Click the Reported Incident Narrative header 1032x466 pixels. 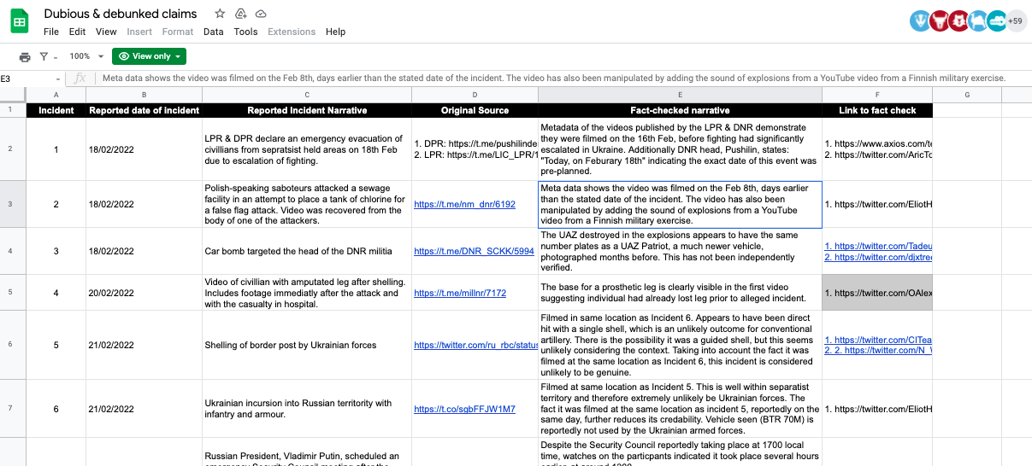tap(307, 110)
